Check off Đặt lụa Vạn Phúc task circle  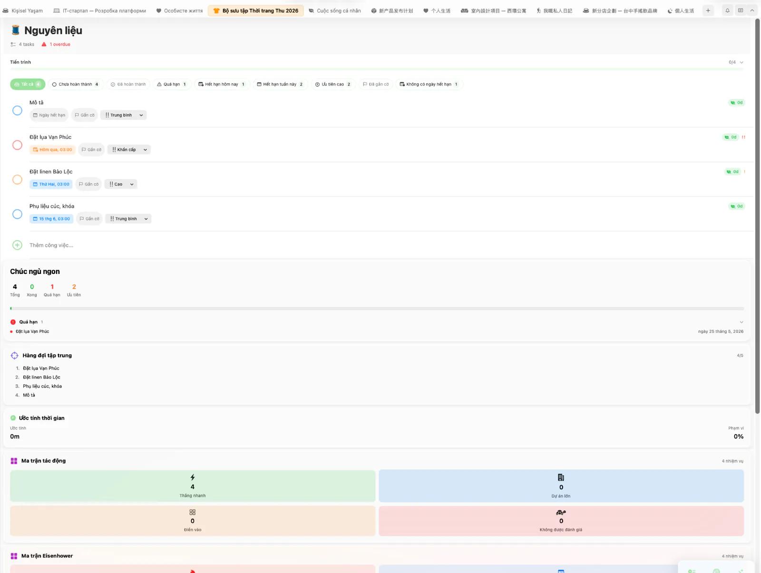click(x=17, y=145)
